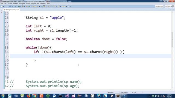Click the Save toolbar icon
This screenshot has width=175, height=98.
(5, 7)
